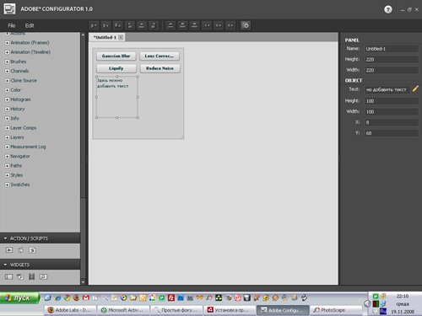422x316 pixels.
Task: Click the preview/export icon in the top toolbar
Action: pos(246,25)
